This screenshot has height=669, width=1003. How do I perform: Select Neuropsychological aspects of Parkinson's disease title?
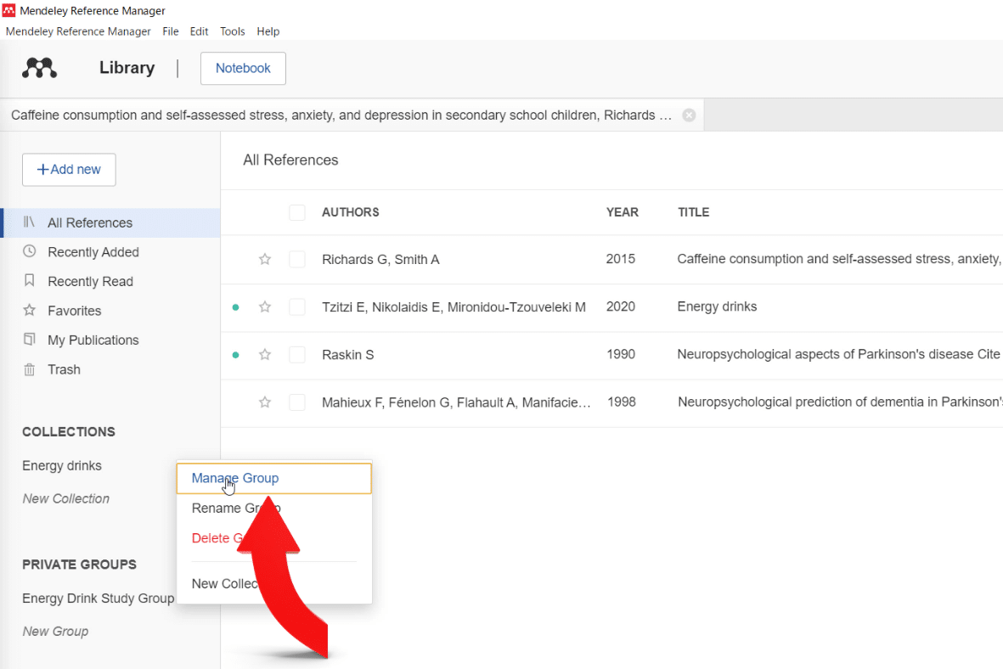coord(838,354)
